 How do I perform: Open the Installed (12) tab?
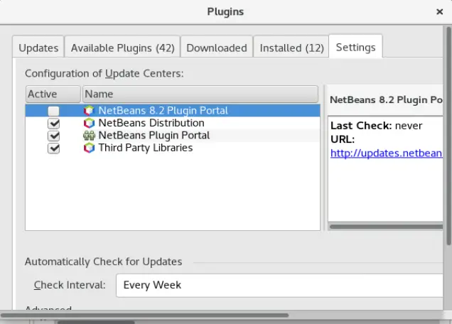coord(291,48)
